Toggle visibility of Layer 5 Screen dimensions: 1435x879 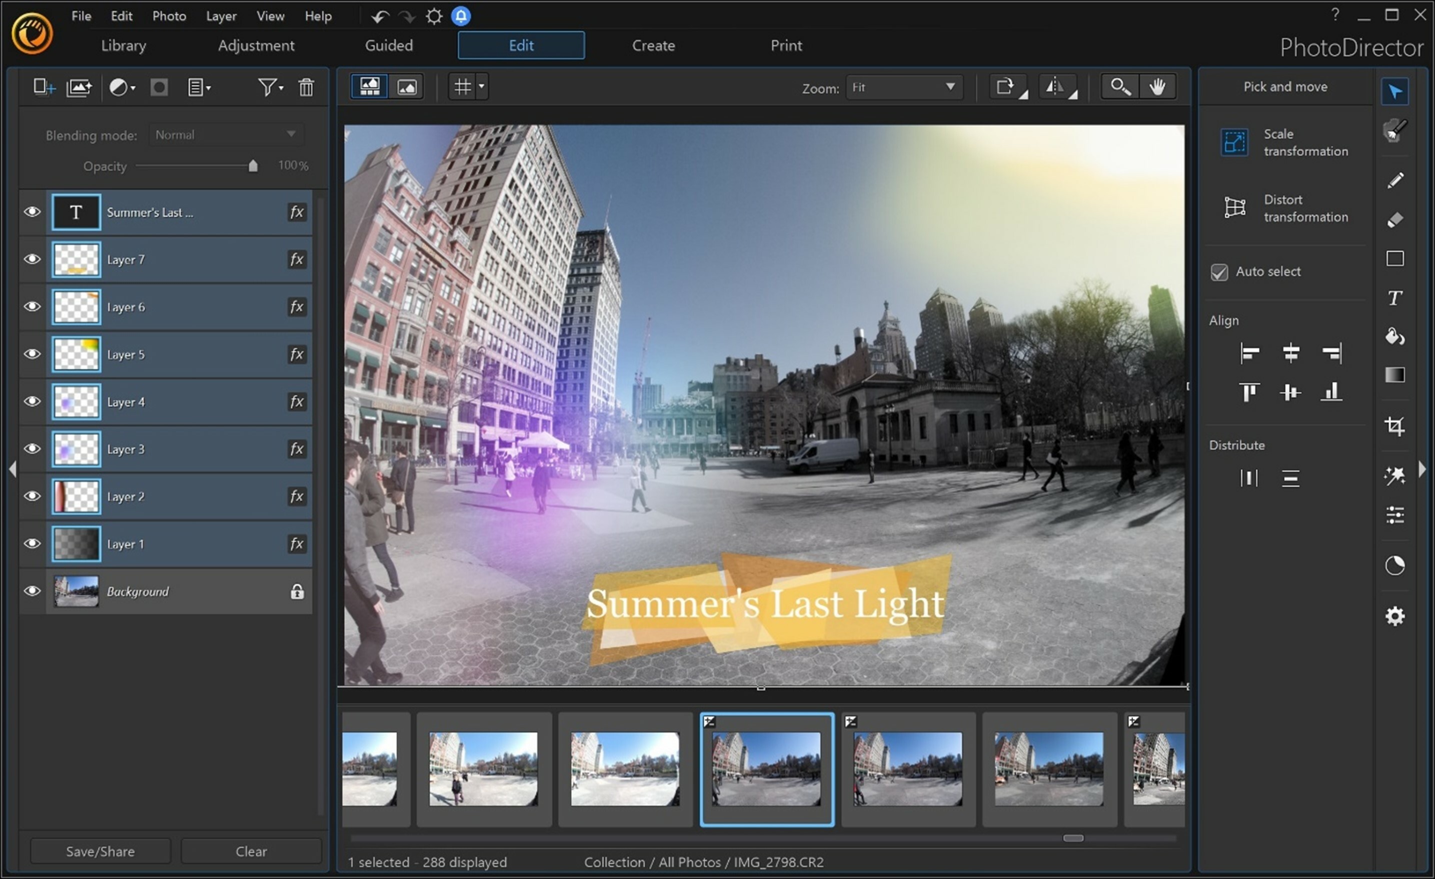tap(33, 353)
